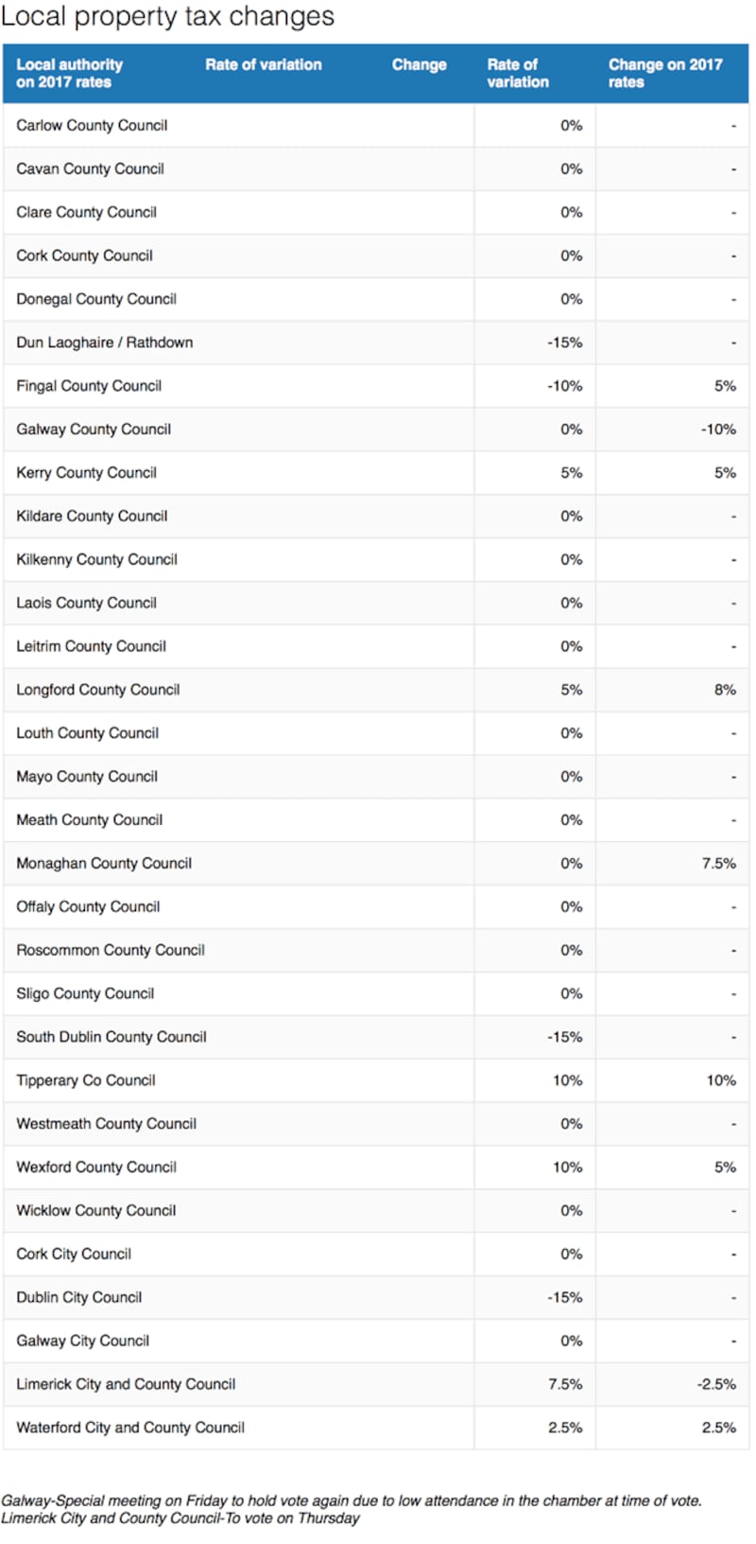Select the Carlow County Council row name
Image resolution: width=756 pixels, height=1544 pixels.
[x=92, y=125]
